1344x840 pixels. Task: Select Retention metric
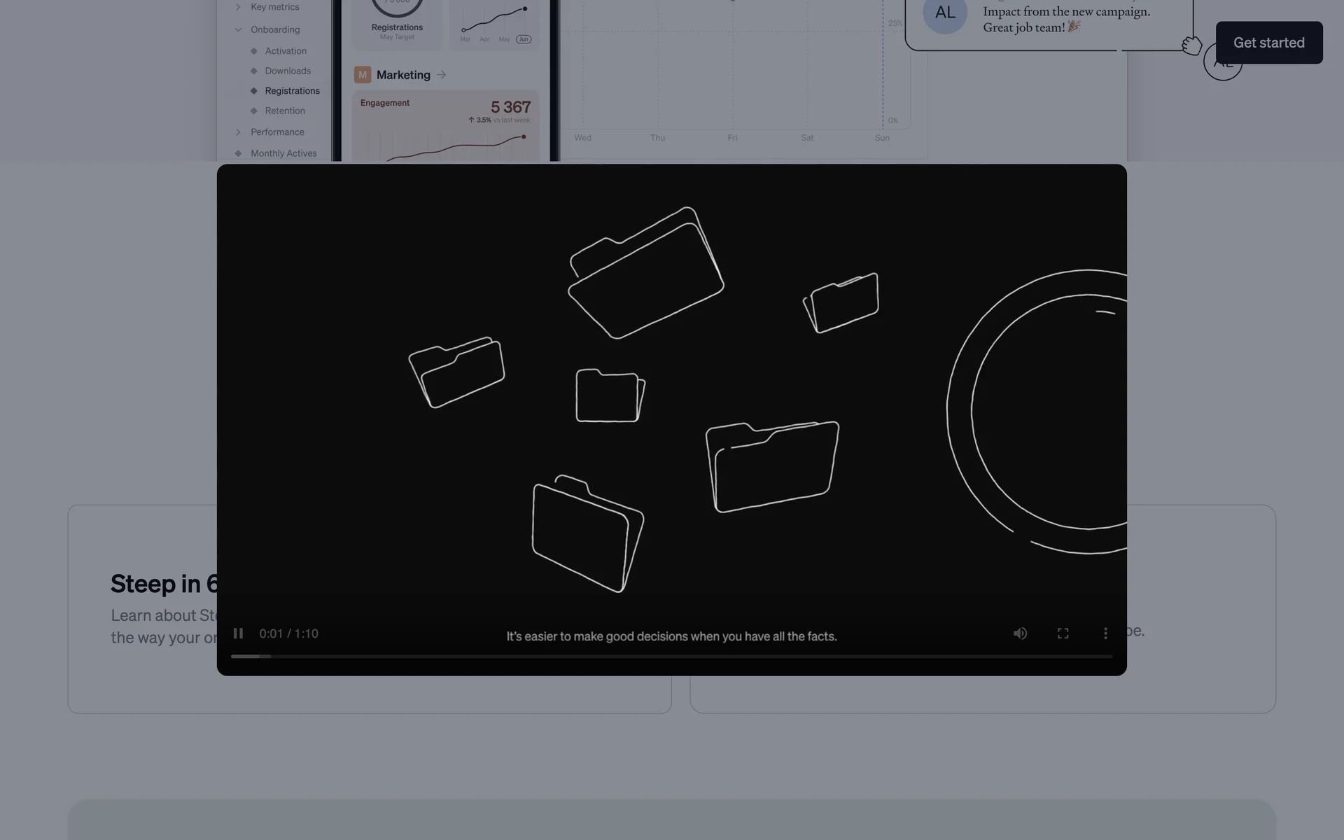[285, 111]
